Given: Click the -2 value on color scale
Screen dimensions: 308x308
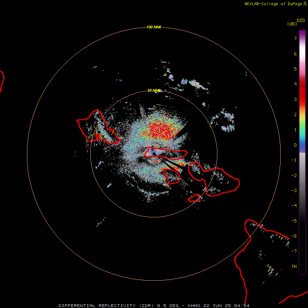Looking at the screenshot, I should pyautogui.click(x=294, y=176).
